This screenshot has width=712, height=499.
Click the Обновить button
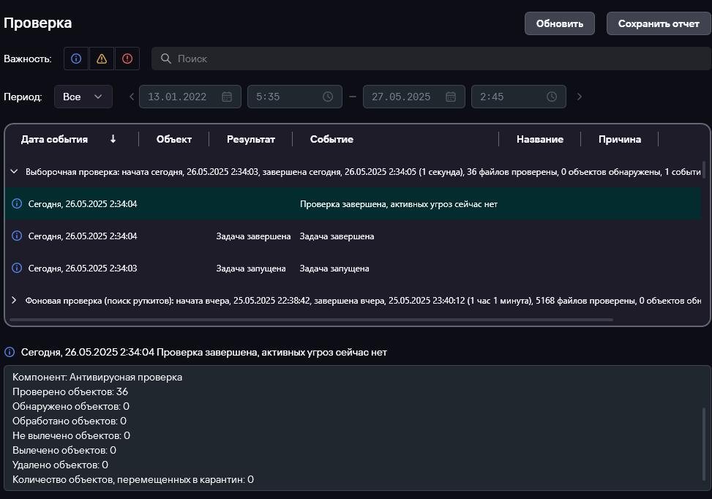[x=559, y=23]
